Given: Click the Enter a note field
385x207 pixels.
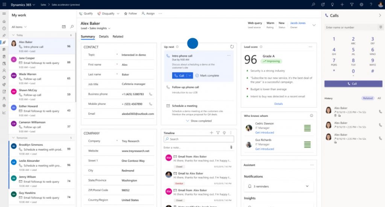Looking at the screenshot, I should (196, 147).
